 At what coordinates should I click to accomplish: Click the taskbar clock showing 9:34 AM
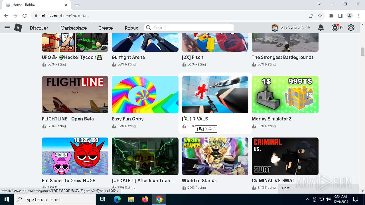click(340, 199)
